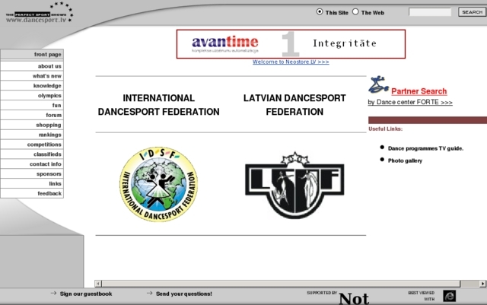Click the arrow beside Send your questions

(149, 293)
